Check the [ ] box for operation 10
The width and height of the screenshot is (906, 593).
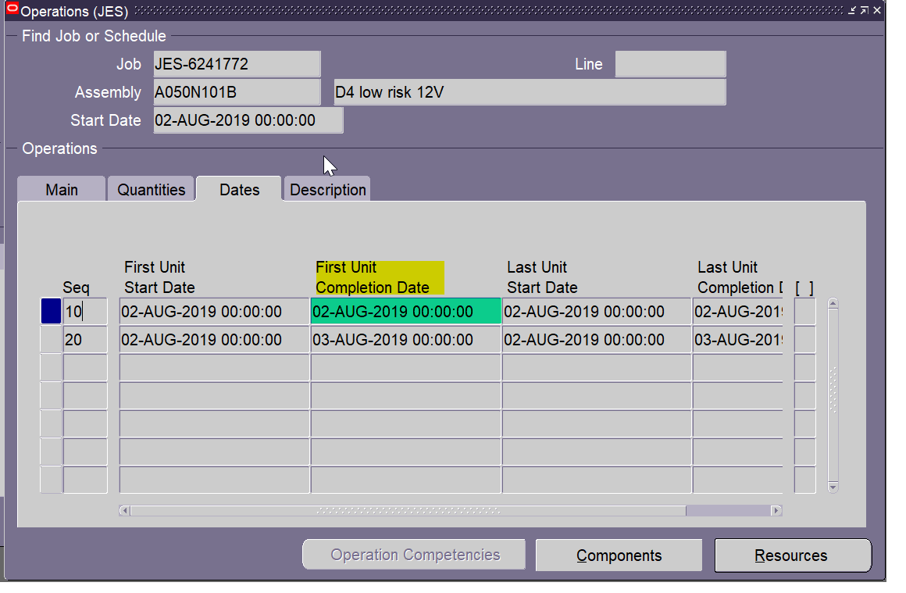[804, 311]
